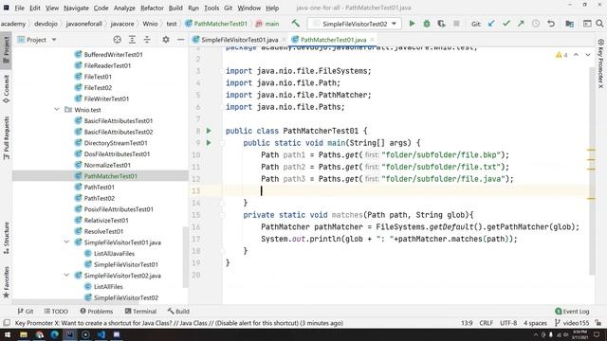607x341 pixels.
Task: Collapse all in the Project panel
Action: (x=147, y=40)
